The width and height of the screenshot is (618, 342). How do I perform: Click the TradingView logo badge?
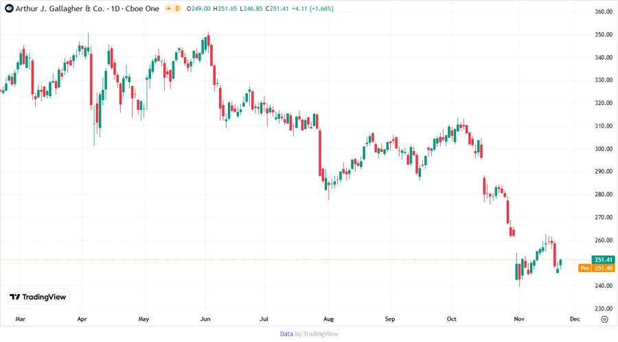(38, 297)
